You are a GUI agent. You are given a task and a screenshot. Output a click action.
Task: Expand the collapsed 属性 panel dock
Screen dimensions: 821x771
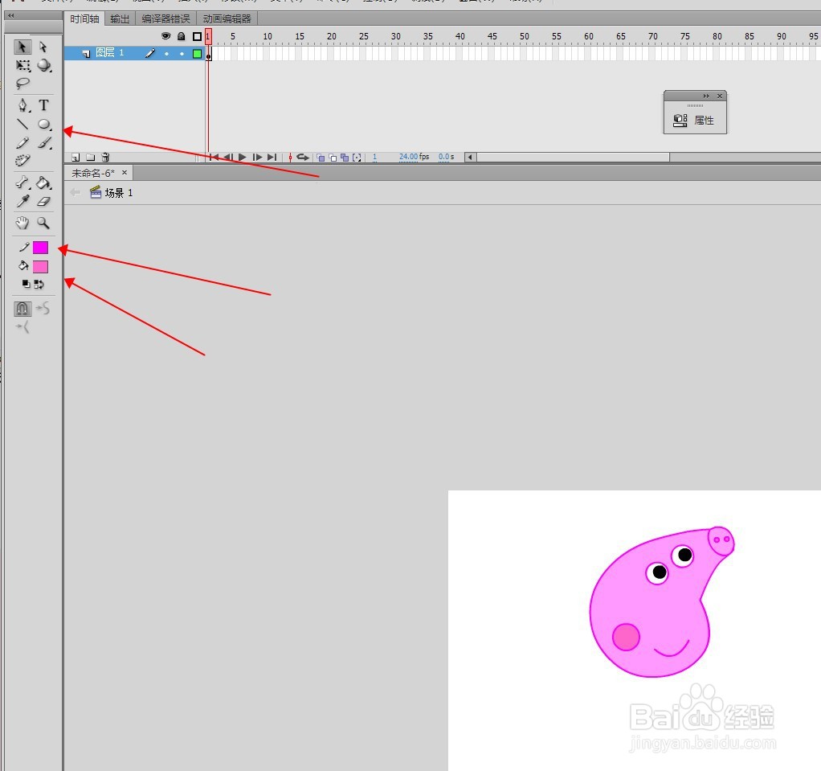[x=706, y=96]
